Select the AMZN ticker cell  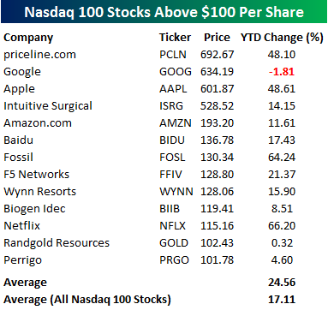point(176,123)
